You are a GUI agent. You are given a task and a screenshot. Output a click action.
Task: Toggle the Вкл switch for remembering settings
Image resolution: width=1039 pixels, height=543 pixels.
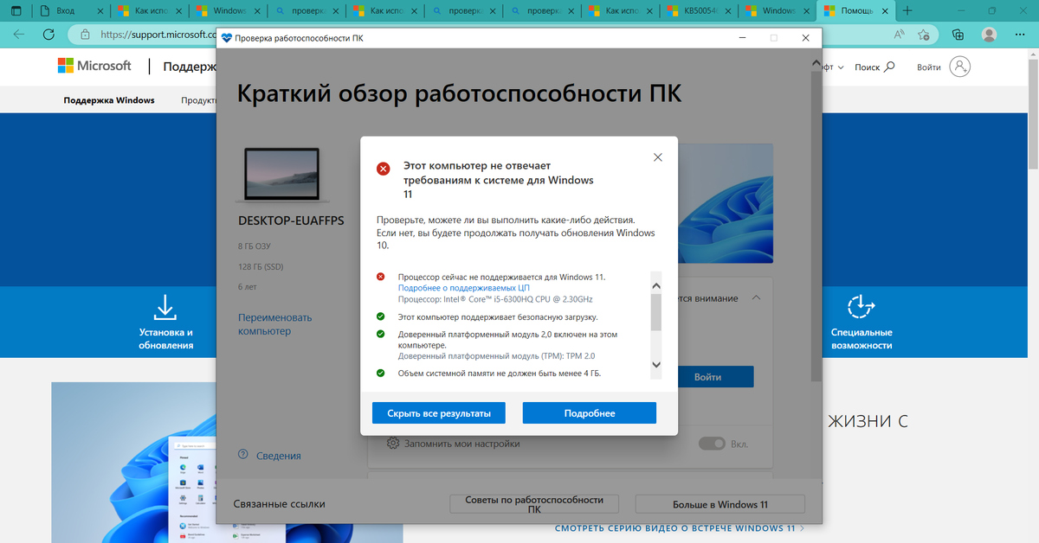pyautogui.click(x=712, y=444)
